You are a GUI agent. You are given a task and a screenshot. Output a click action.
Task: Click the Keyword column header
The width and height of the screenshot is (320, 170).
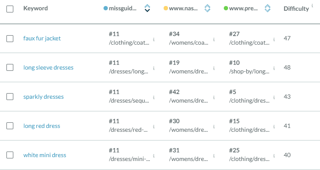click(x=36, y=8)
